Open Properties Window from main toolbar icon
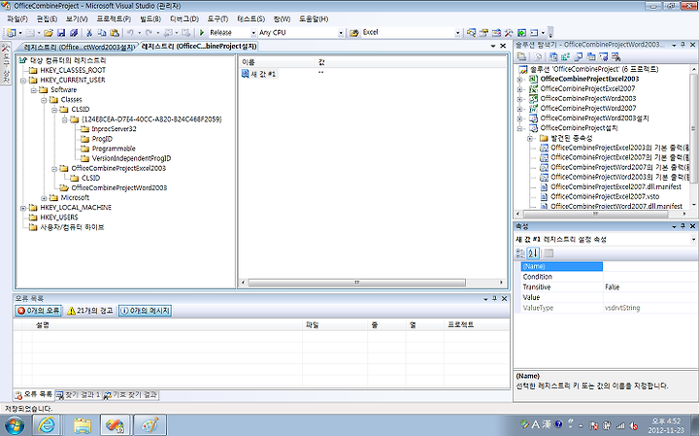The image size is (699, 436). [x=483, y=33]
